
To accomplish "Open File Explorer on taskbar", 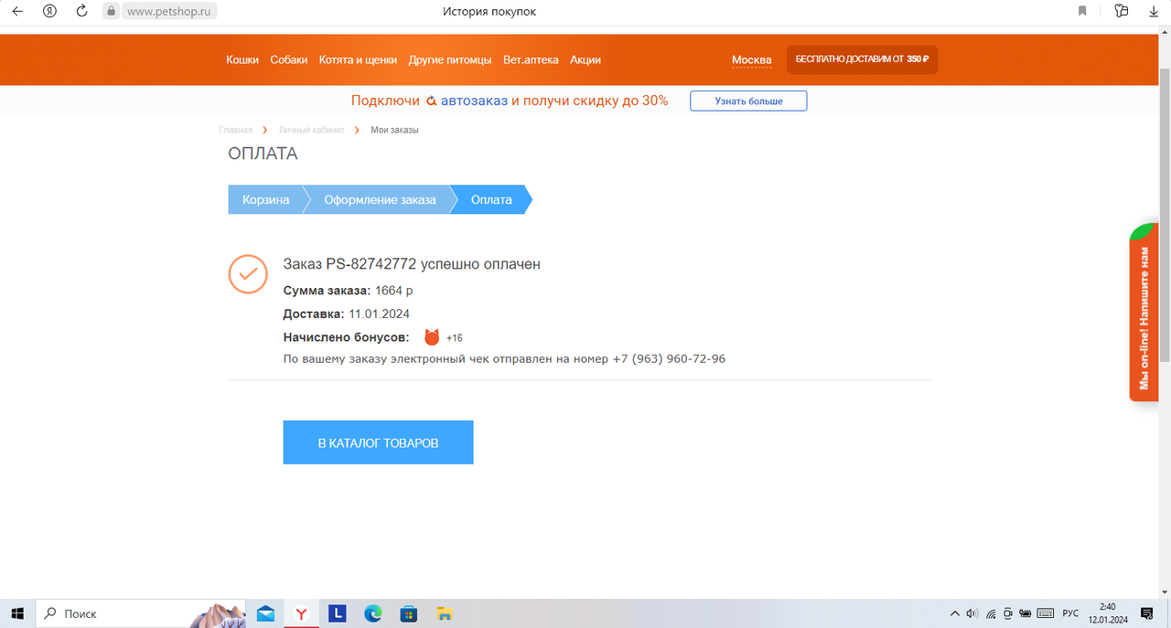I will coord(444,613).
